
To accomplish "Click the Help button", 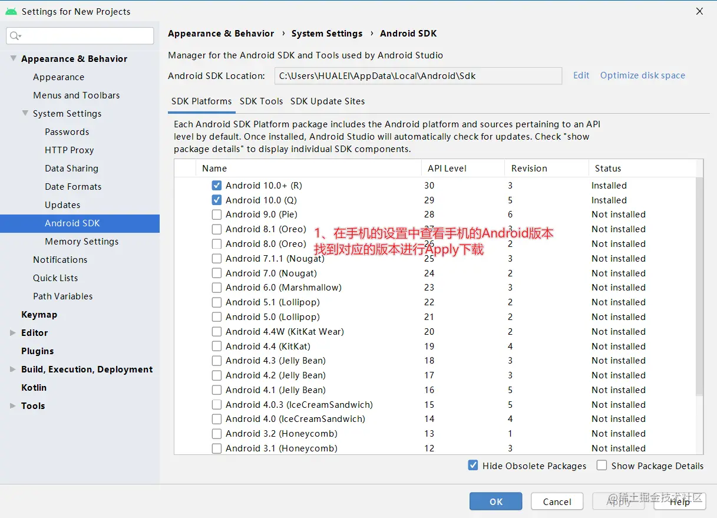I will click(x=680, y=501).
